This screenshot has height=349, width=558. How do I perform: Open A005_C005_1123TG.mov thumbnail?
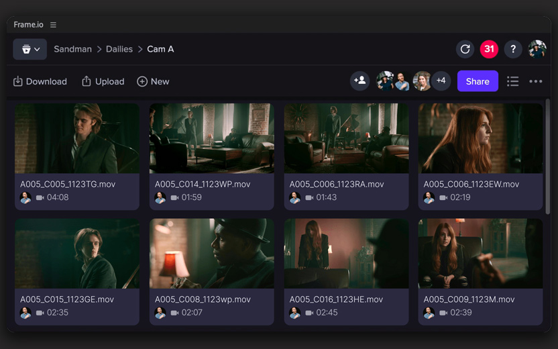77,139
